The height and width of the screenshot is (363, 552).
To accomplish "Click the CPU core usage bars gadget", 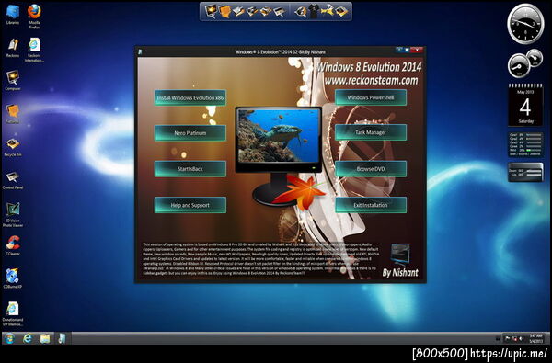I will [525, 144].
